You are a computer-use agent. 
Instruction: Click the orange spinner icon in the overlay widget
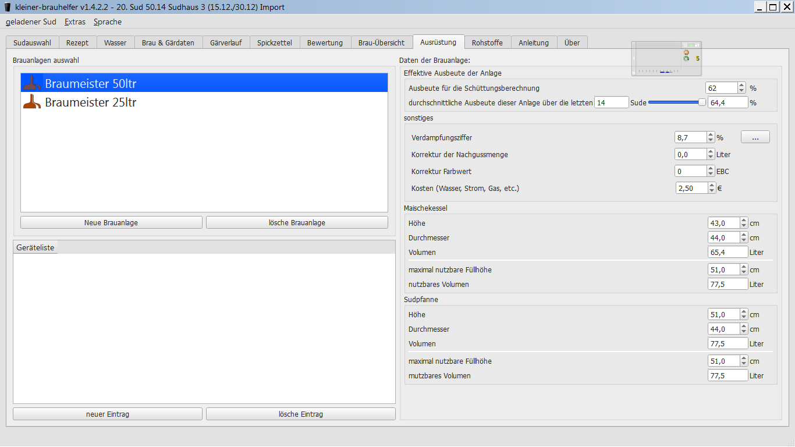[686, 52]
